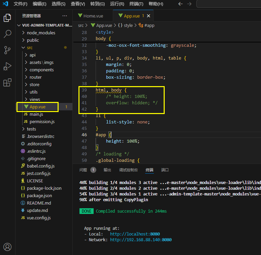Switch to the 问题 panel tab
261x255 pixels.
[x=83, y=170]
